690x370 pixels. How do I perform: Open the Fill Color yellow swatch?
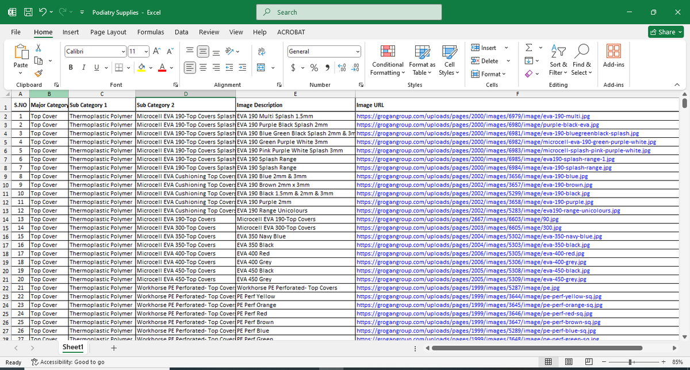pyautogui.click(x=142, y=68)
